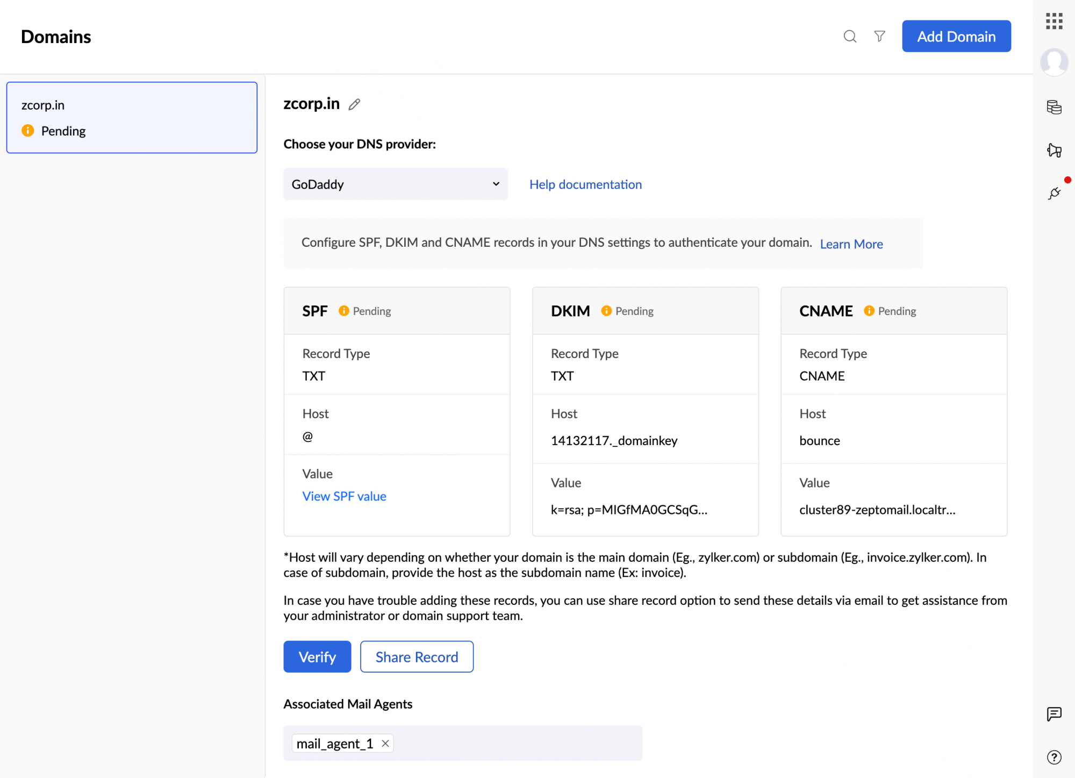Viewport: 1075px width, 778px height.
Task: Open the View SPF value link
Action: pos(344,496)
